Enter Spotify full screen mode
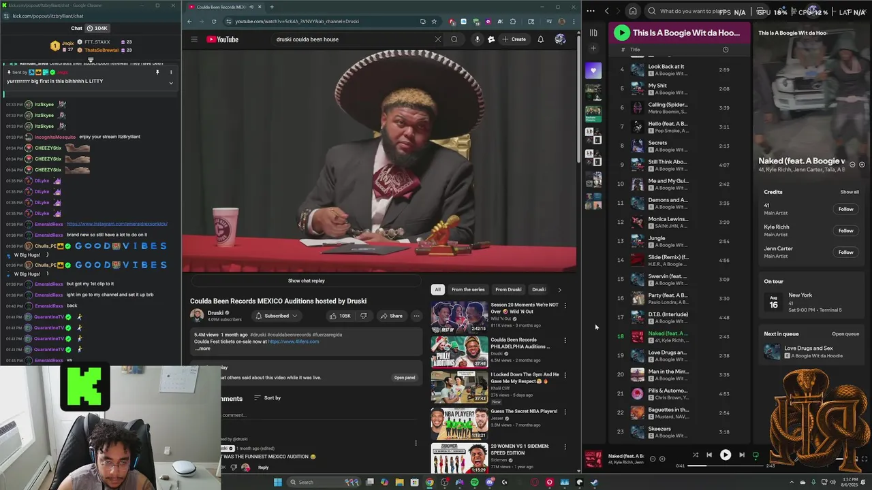Image resolution: width=872 pixels, height=490 pixels. coord(865,459)
